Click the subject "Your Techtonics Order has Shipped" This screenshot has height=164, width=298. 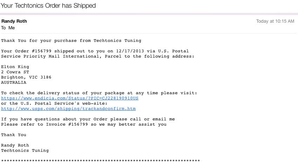tap(48, 6)
